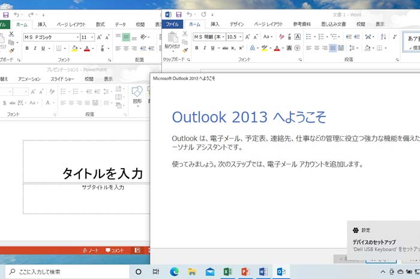Open the borders dropdown arrow in Excel

click(x=65, y=49)
